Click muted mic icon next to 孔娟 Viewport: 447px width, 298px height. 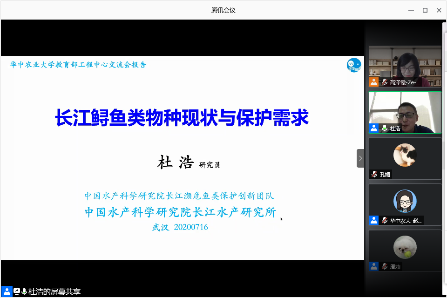coord(374,174)
